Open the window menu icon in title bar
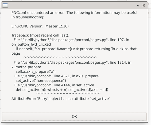151x125 pixels. click(5, 5)
